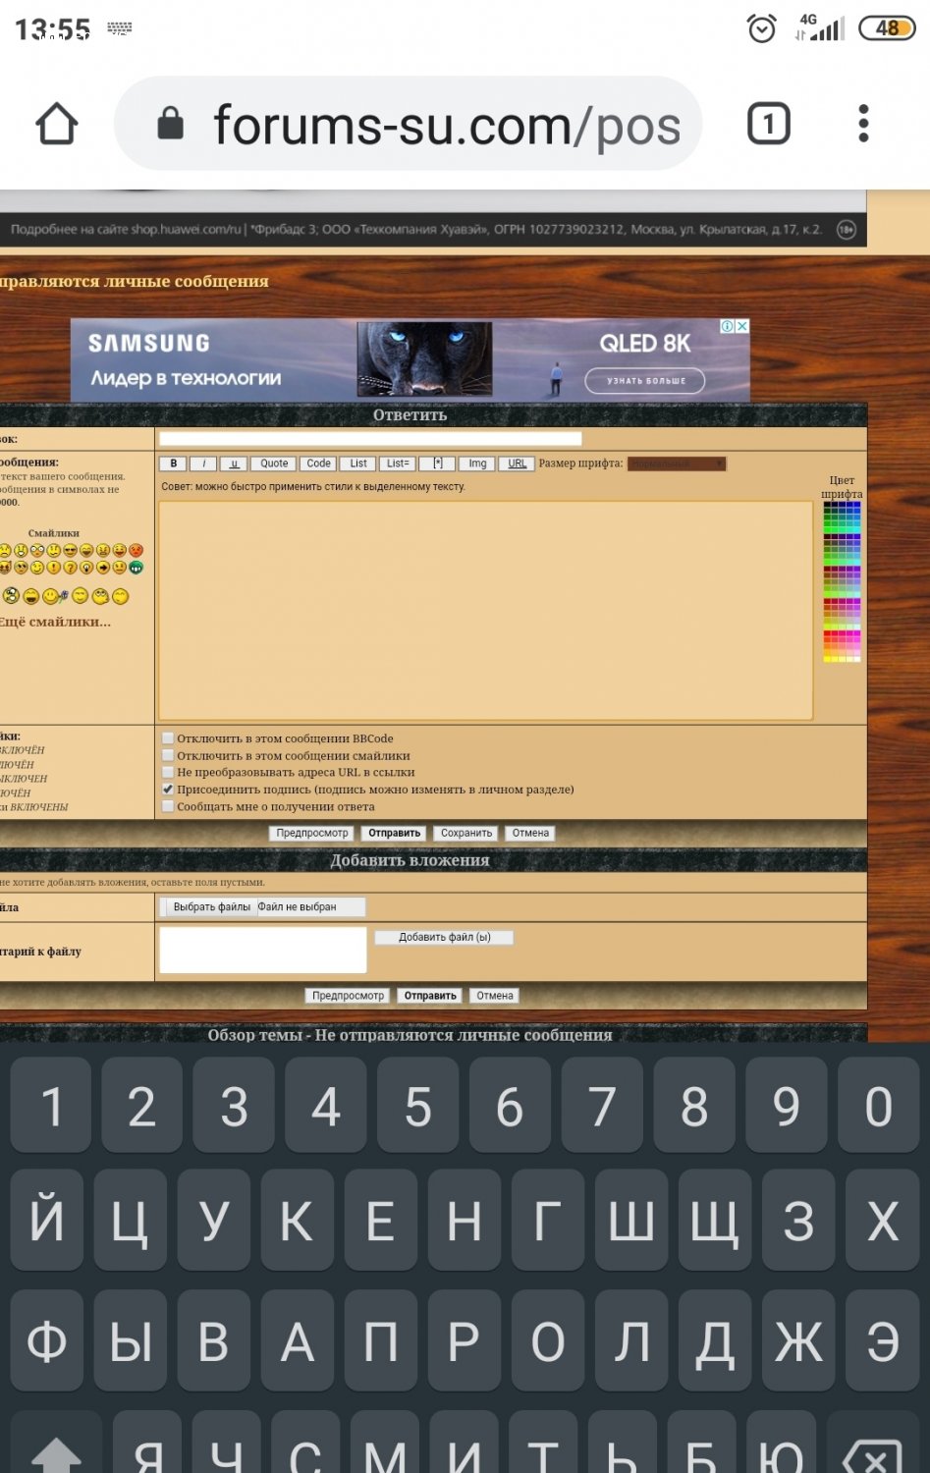Click the Quote formatting button
930x1473 pixels.
tap(274, 464)
